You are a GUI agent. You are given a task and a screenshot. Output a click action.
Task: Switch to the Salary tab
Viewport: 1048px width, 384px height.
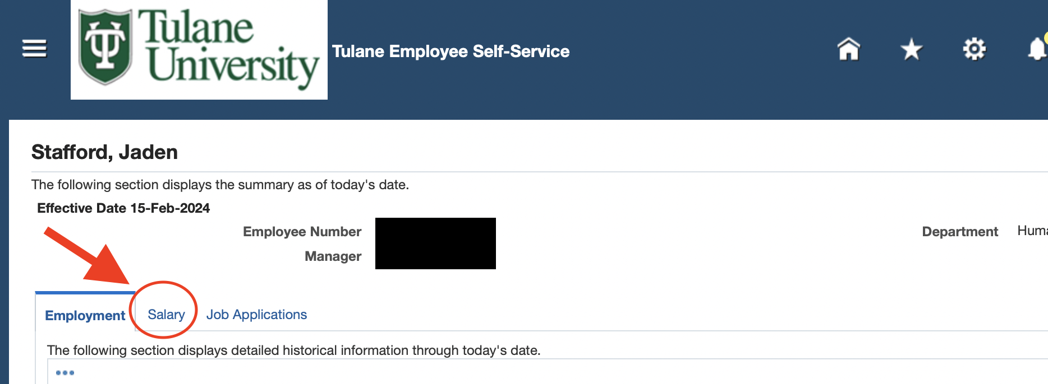(x=166, y=315)
